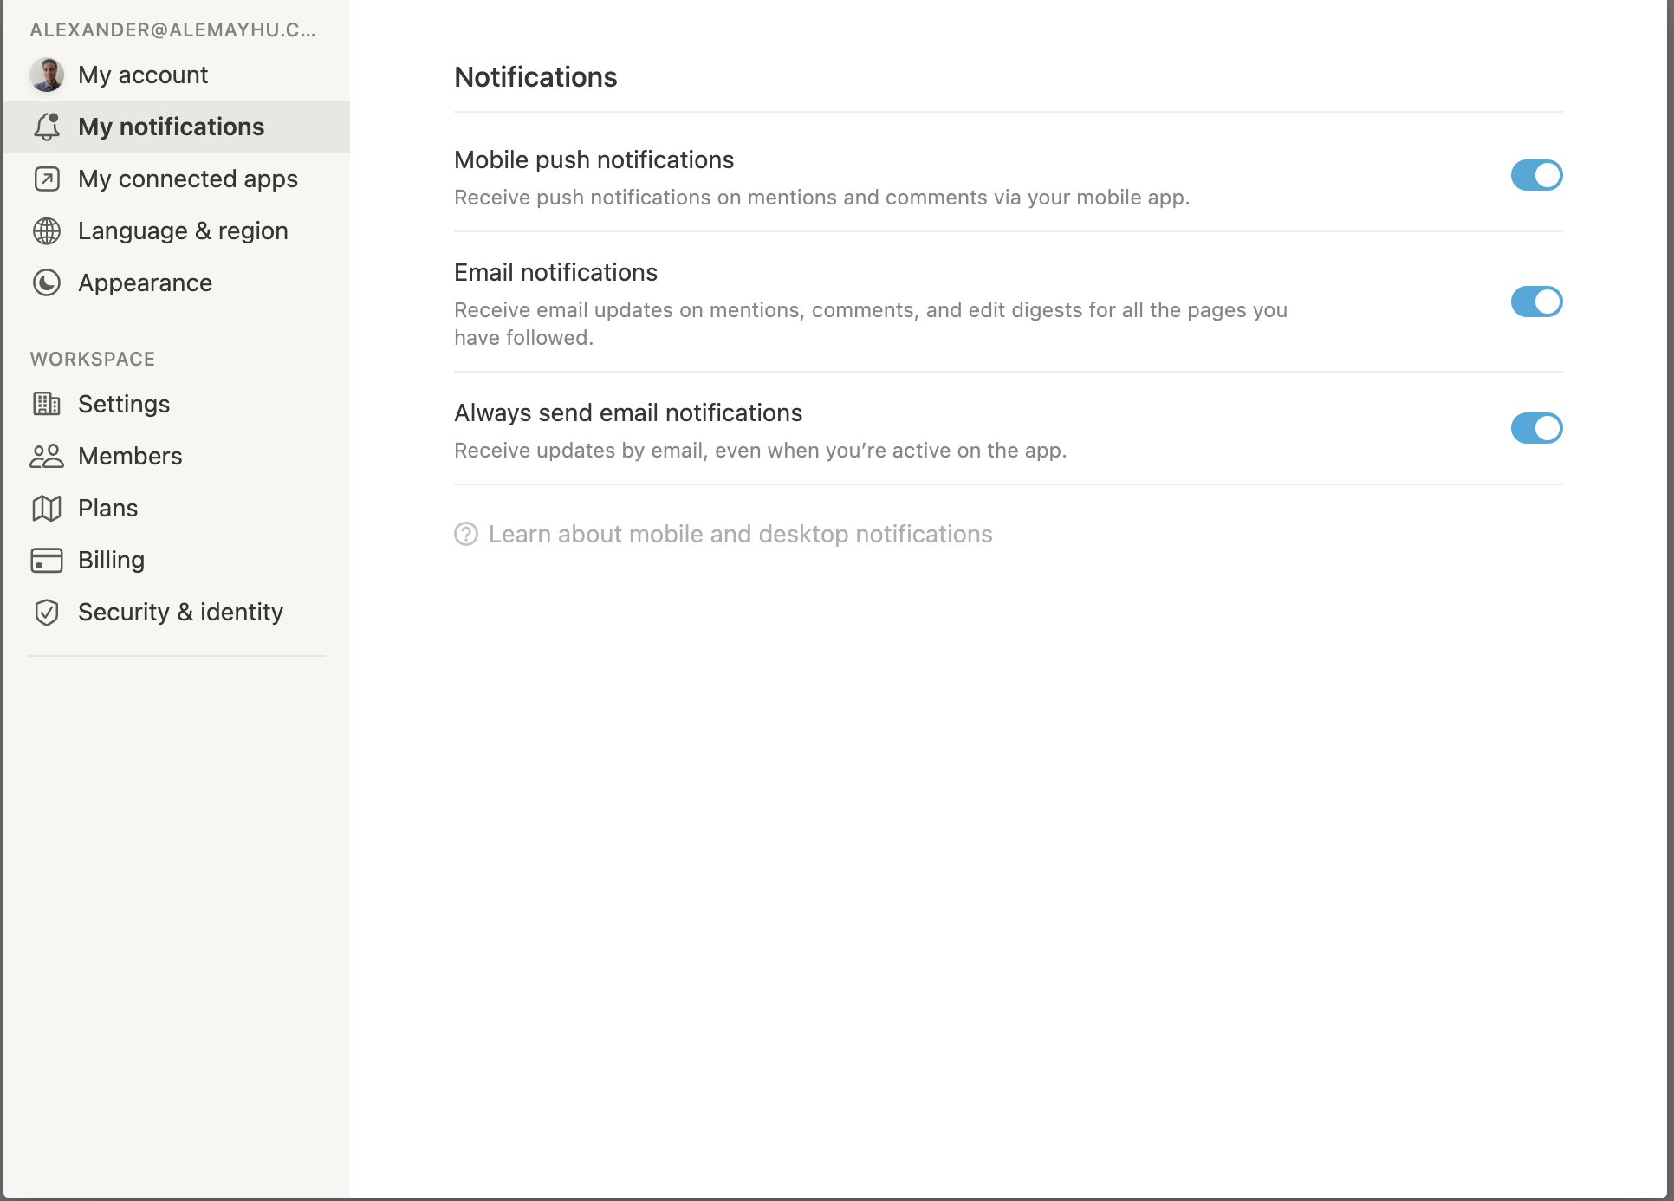Disable Mobile push notifications
The width and height of the screenshot is (1674, 1201).
(x=1536, y=175)
